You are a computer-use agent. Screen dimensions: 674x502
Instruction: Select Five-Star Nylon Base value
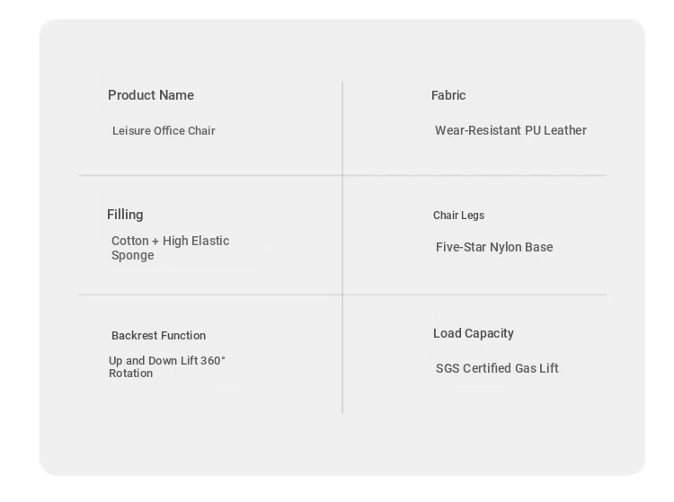tap(494, 247)
